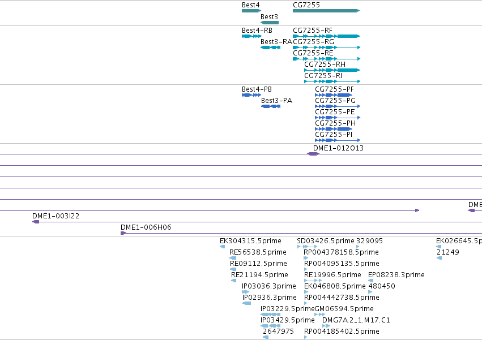Select transcript CG7255-RF

click(x=326, y=36)
